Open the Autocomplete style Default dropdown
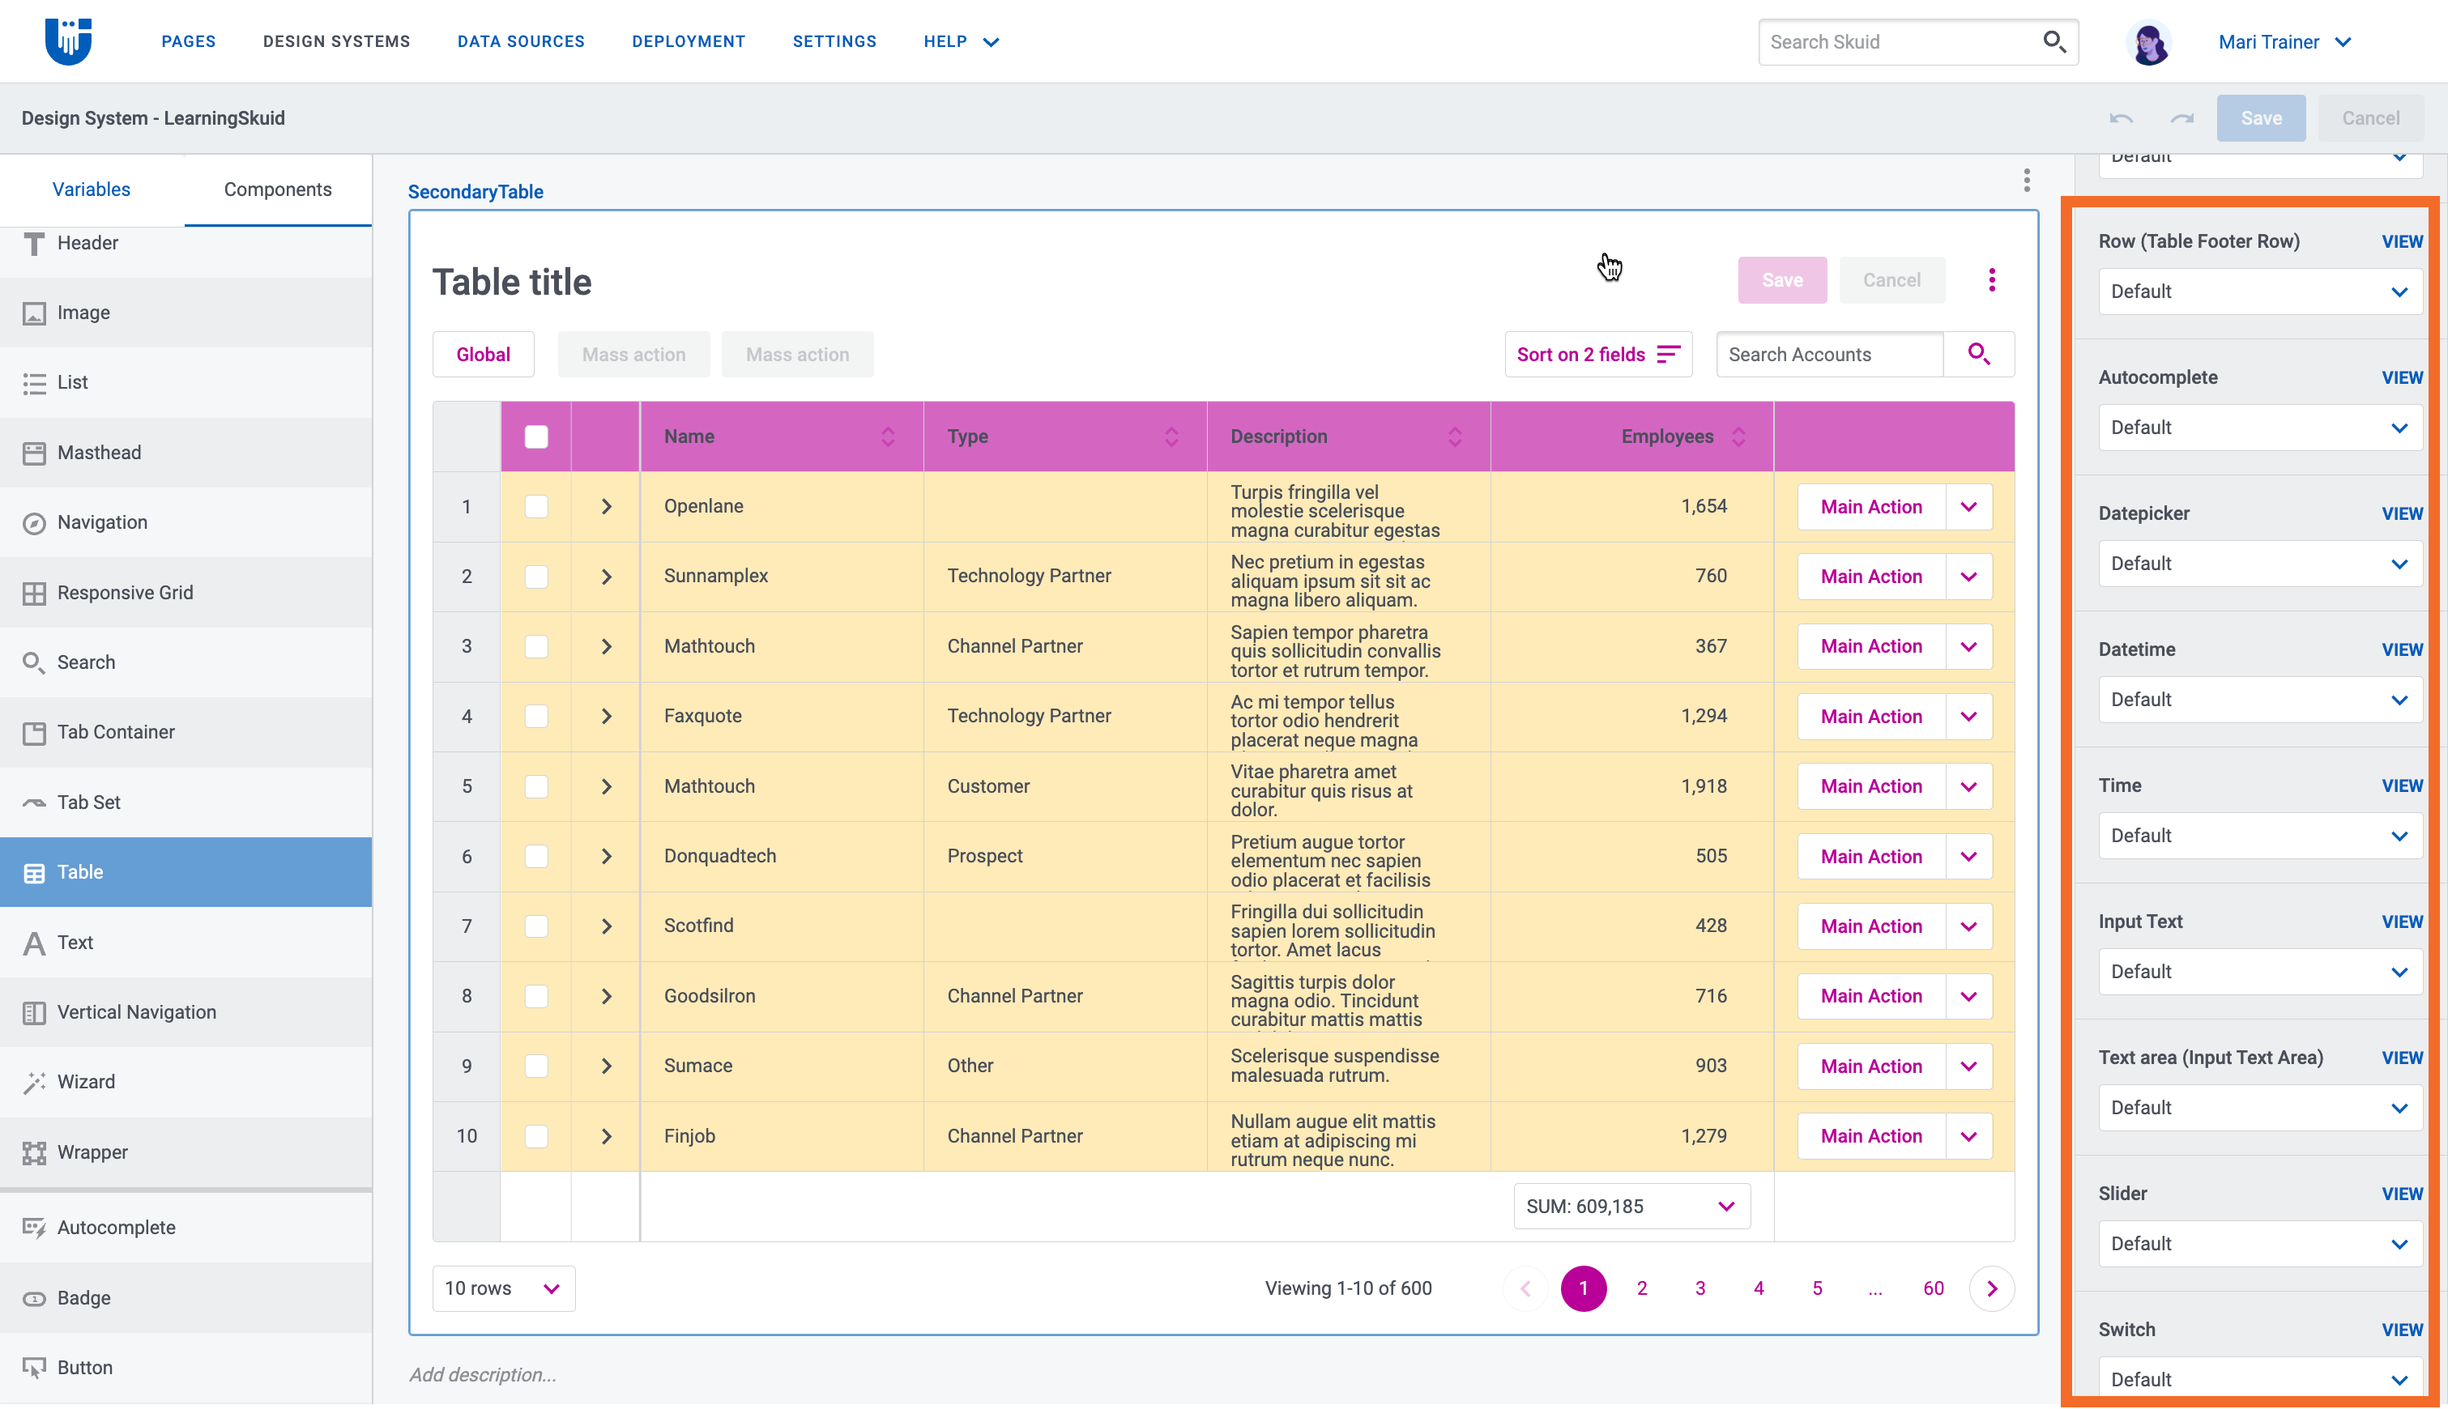The height and width of the screenshot is (1409, 2448). 2259,428
